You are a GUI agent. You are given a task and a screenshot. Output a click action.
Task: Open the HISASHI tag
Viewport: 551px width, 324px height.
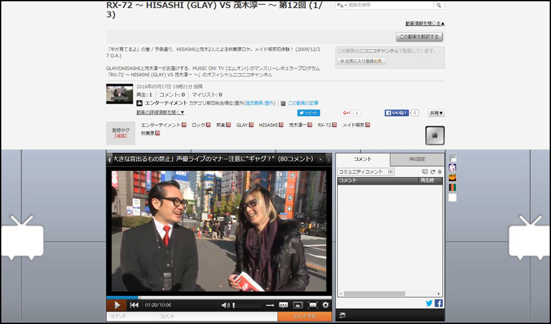268,125
